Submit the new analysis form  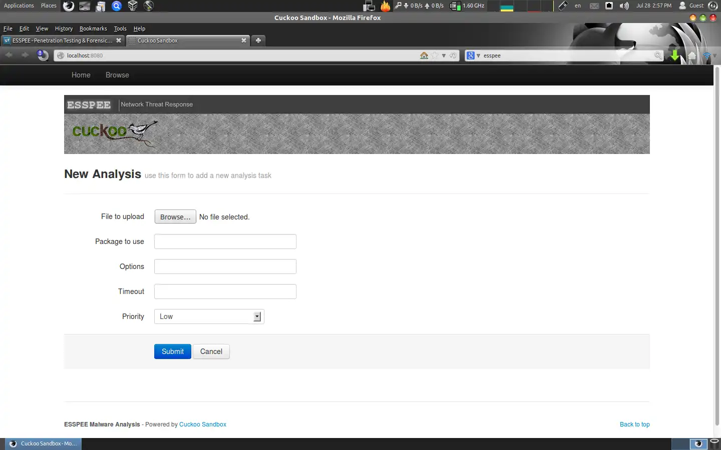click(x=173, y=351)
